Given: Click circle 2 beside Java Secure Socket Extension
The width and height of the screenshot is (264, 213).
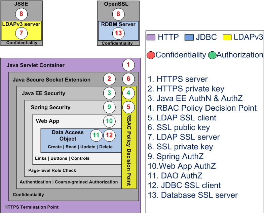Looking at the screenshot, I should coord(109,79).
